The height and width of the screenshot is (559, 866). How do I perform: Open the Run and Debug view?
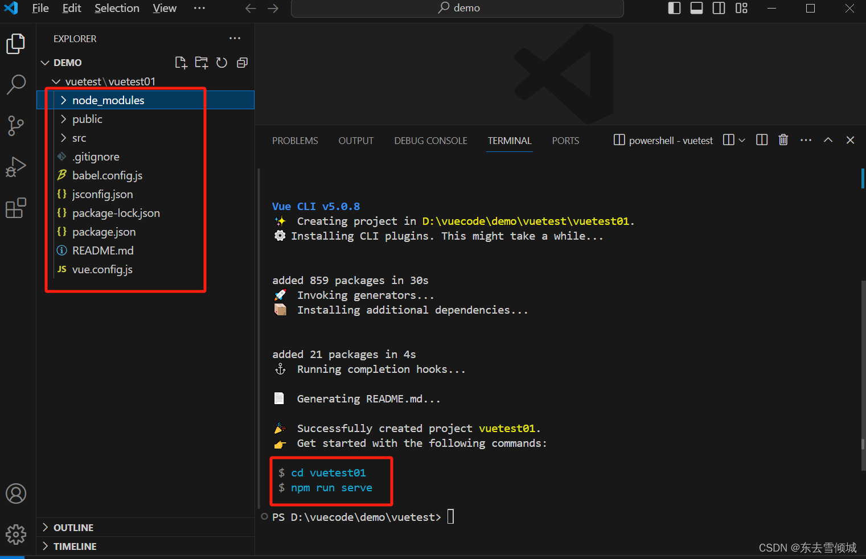(x=16, y=167)
